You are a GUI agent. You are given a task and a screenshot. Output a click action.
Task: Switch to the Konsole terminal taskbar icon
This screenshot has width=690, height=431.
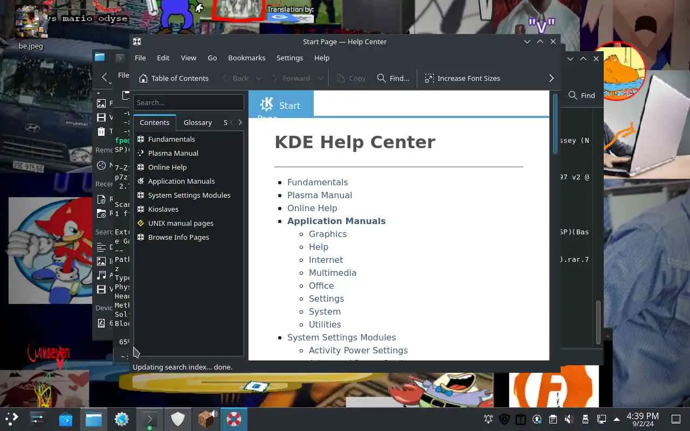pos(150,419)
